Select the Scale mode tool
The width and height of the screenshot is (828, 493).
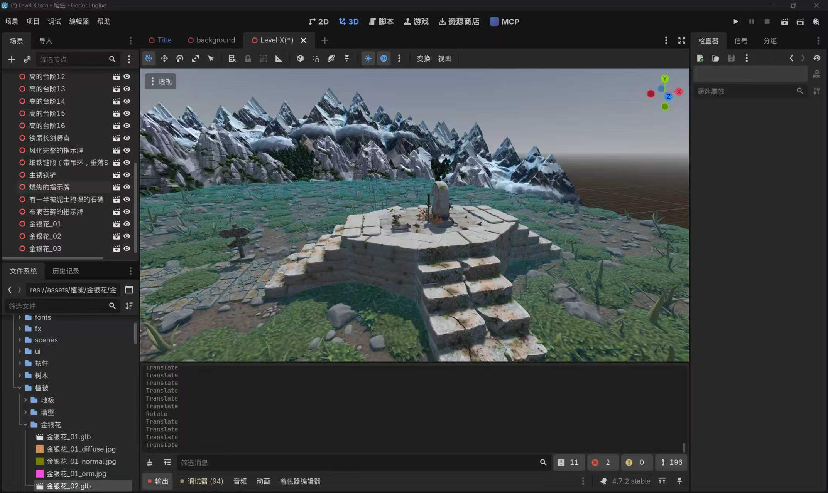point(195,59)
